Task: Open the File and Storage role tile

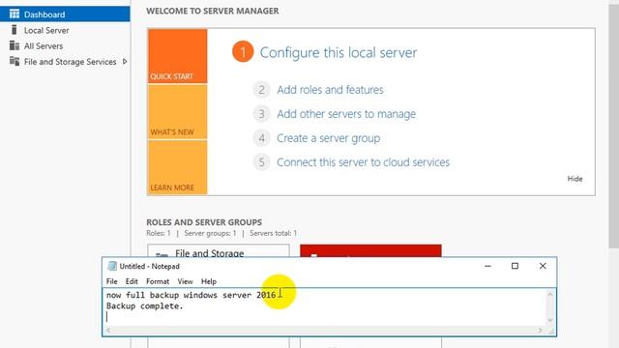Action: [x=219, y=251]
